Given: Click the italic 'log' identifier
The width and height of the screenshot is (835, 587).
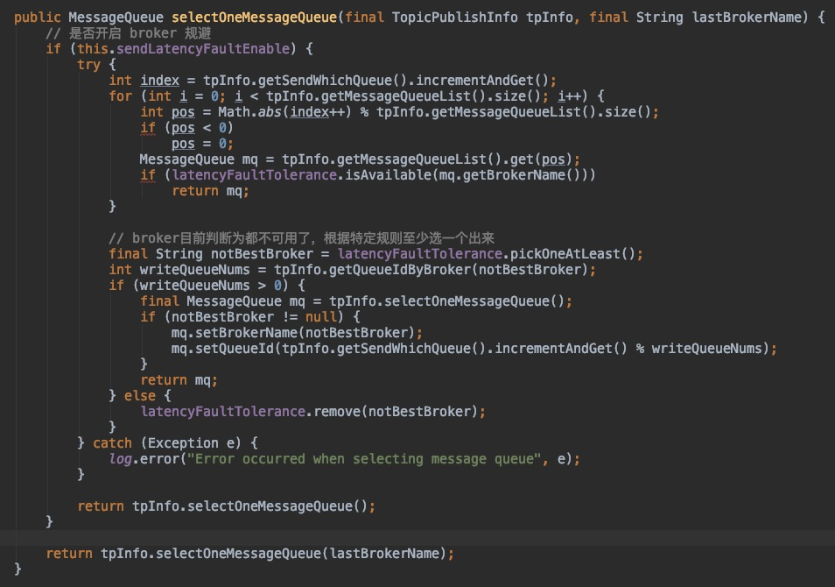Looking at the screenshot, I should coord(121,459).
